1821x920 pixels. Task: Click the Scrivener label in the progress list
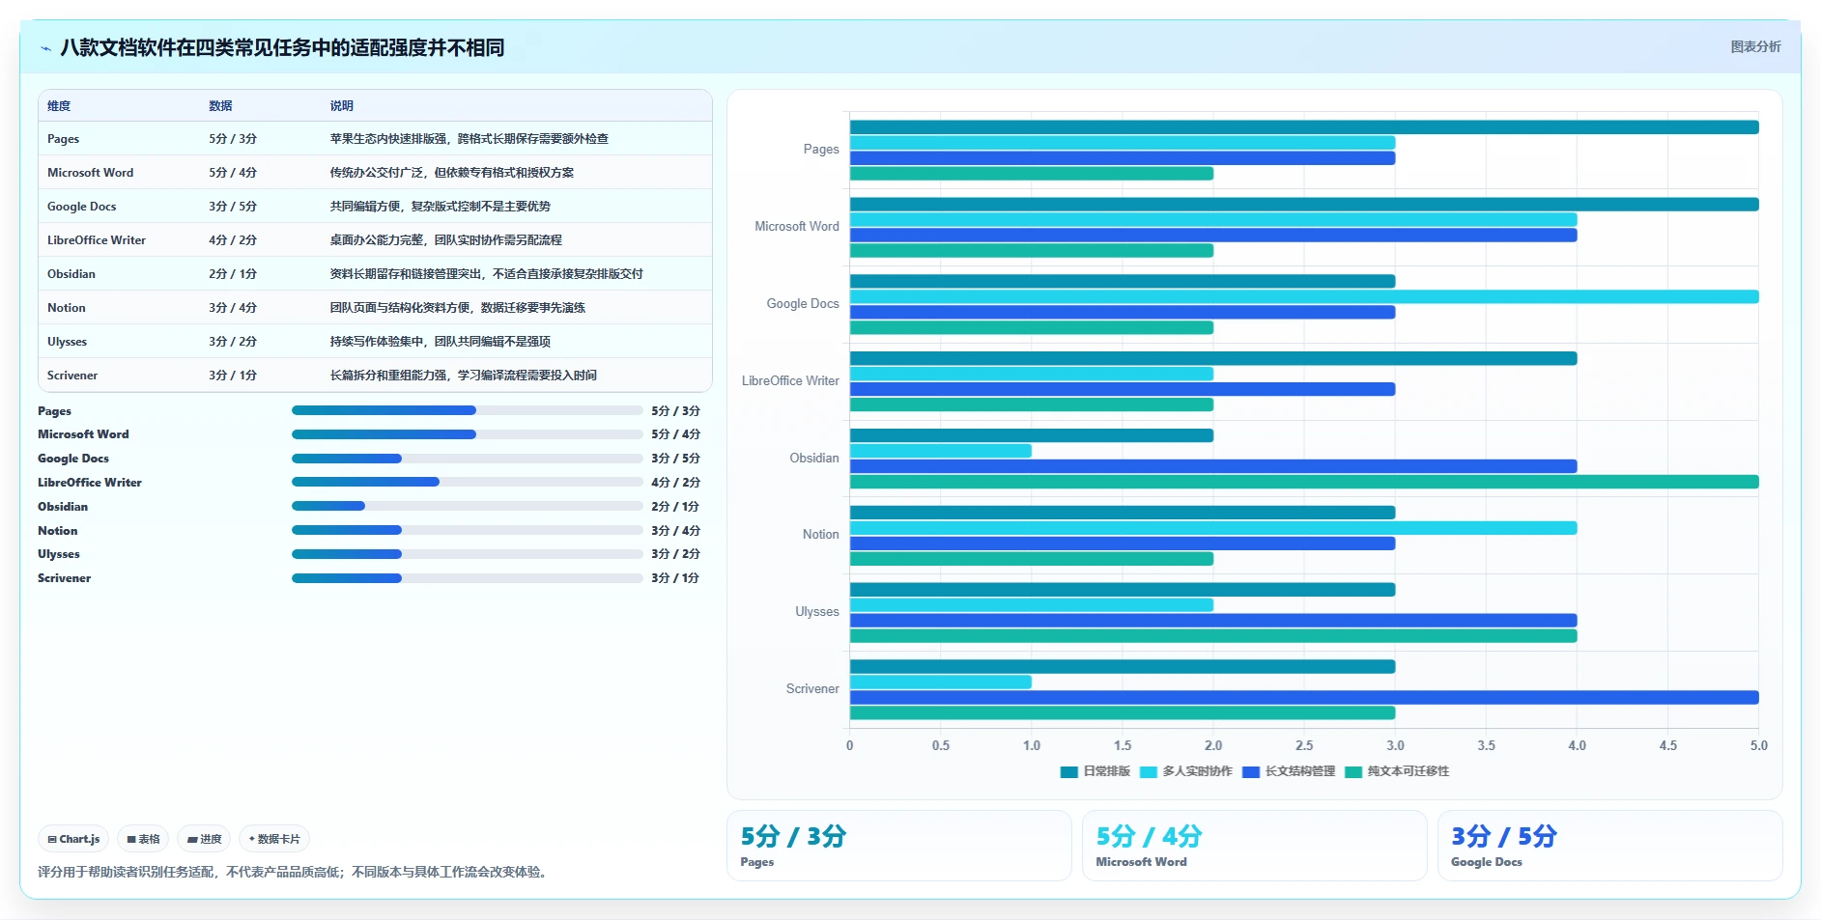pyautogui.click(x=64, y=578)
